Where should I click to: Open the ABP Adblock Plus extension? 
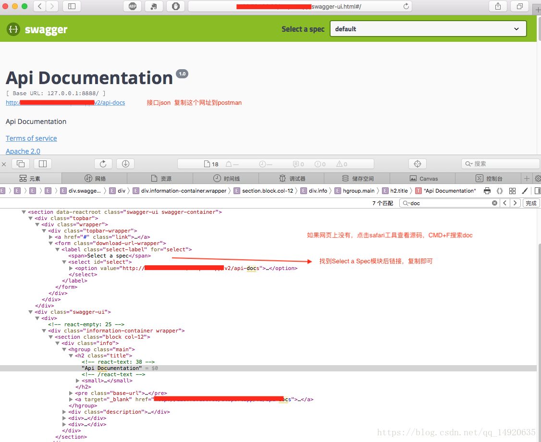coord(133,6)
